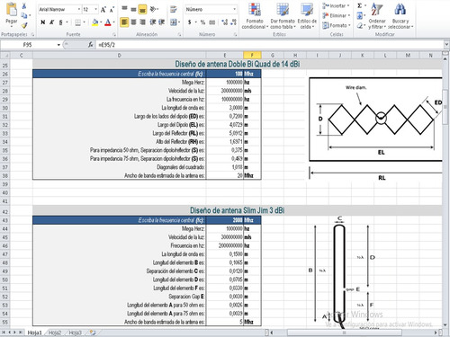This screenshot has width=450, height=337.
Task: Toggle align text right
Action: click(x=143, y=22)
